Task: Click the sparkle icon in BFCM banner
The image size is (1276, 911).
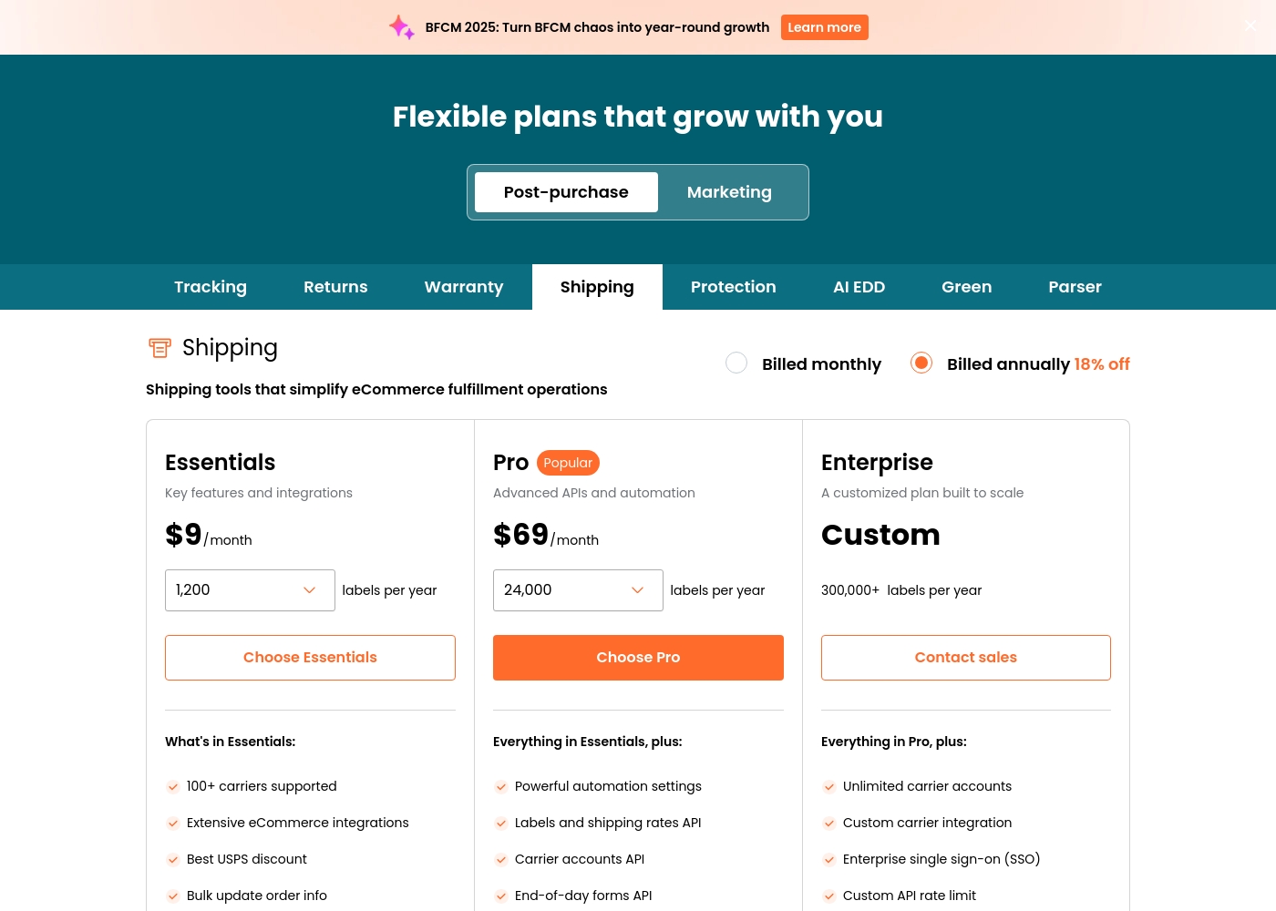Action: 402,27
